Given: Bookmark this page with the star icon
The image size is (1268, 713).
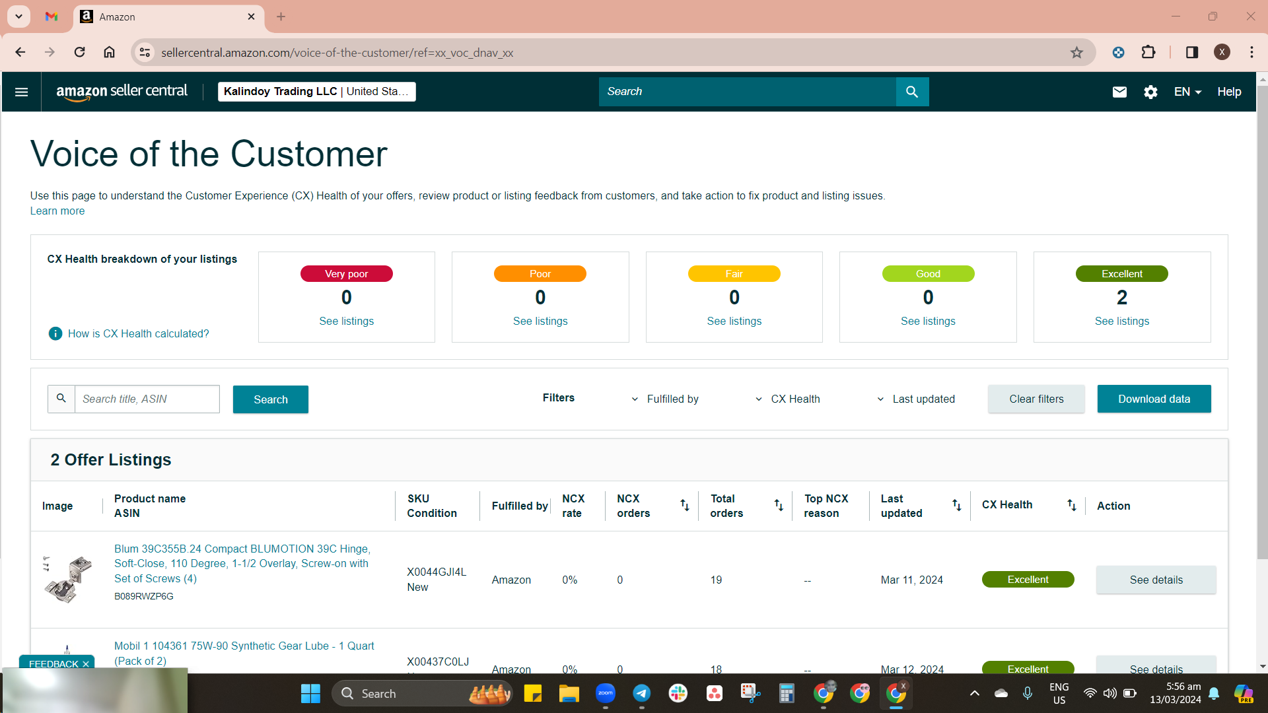Looking at the screenshot, I should pyautogui.click(x=1076, y=52).
